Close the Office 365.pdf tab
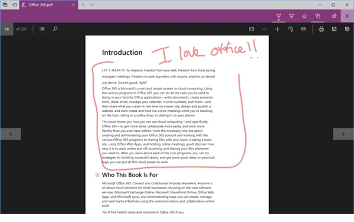 click(x=73, y=5)
